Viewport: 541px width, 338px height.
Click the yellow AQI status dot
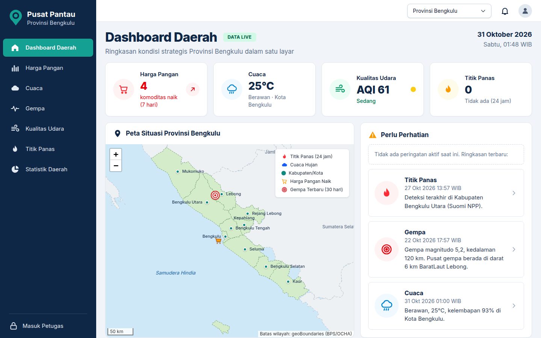tap(413, 89)
